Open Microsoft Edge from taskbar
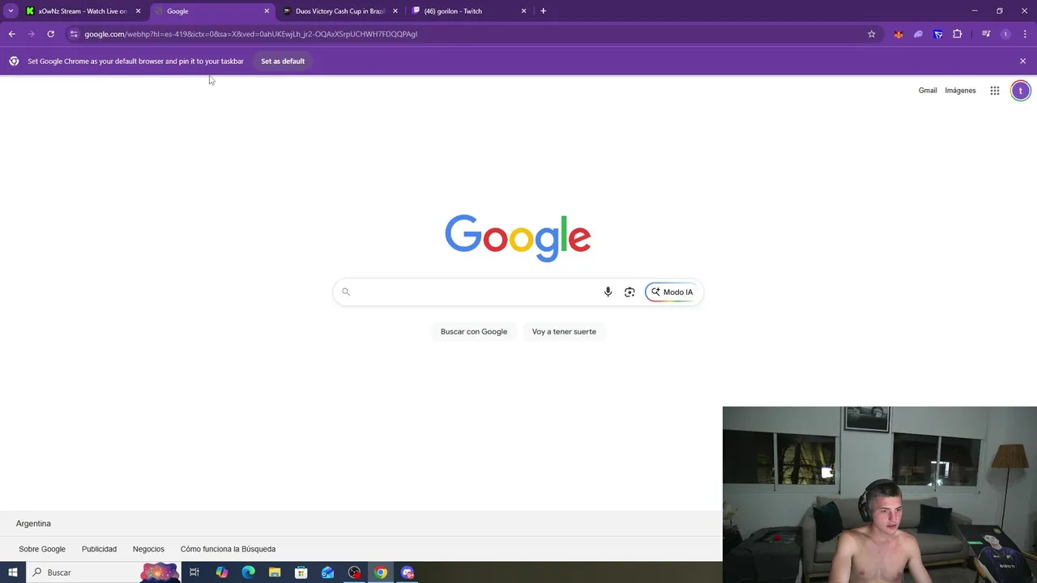This screenshot has width=1037, height=583. (x=248, y=572)
